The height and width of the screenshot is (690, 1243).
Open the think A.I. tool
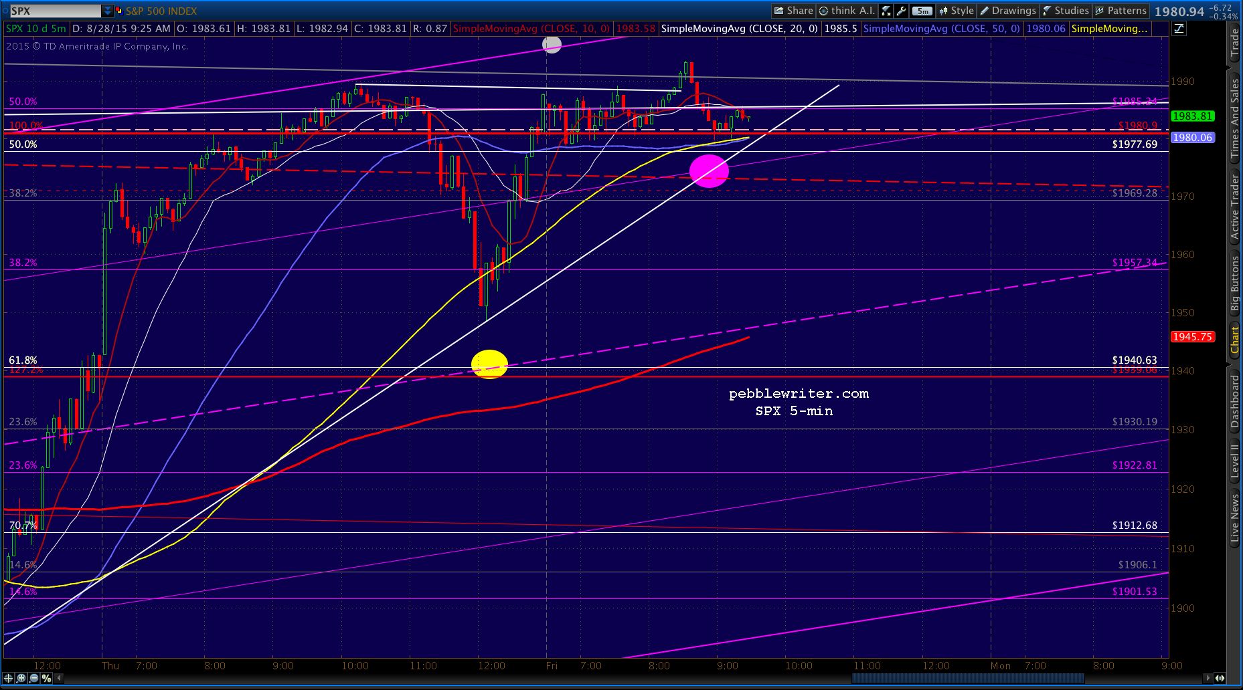pyautogui.click(x=847, y=11)
